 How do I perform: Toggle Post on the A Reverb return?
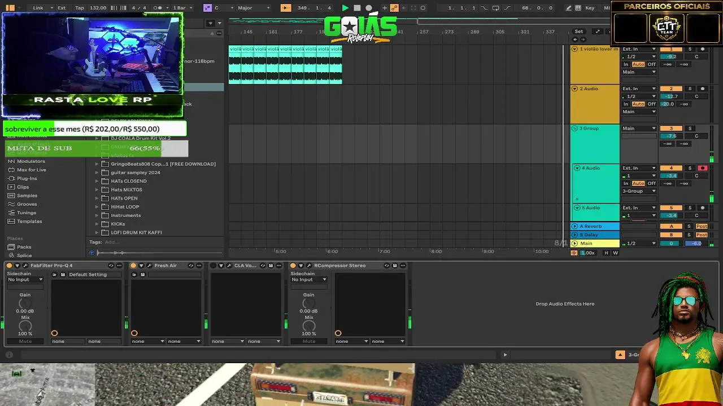coord(702,227)
